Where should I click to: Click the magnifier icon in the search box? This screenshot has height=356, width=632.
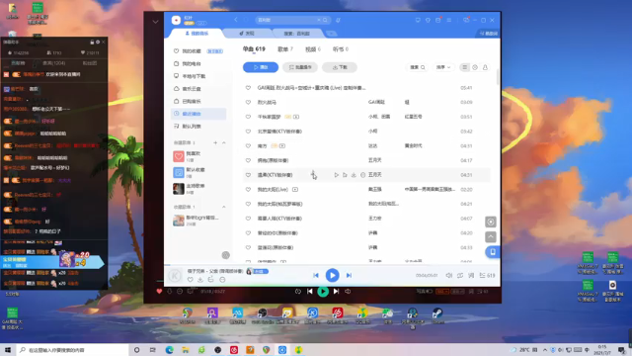pyautogui.click(x=325, y=20)
